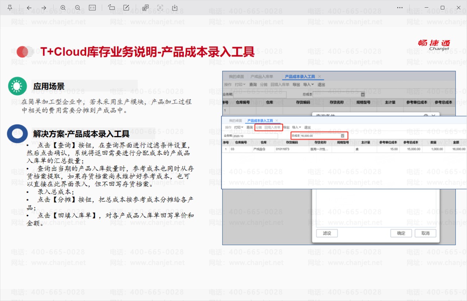Click 导出 in the foreground screenshot toolbar

tap(286, 127)
